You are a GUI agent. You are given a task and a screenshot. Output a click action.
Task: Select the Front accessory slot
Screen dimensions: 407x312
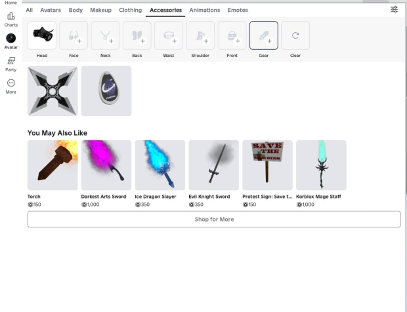[232, 35]
